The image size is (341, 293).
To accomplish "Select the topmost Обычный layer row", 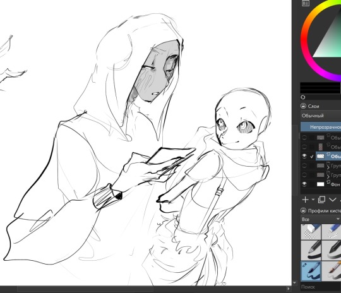I will tap(321, 138).
